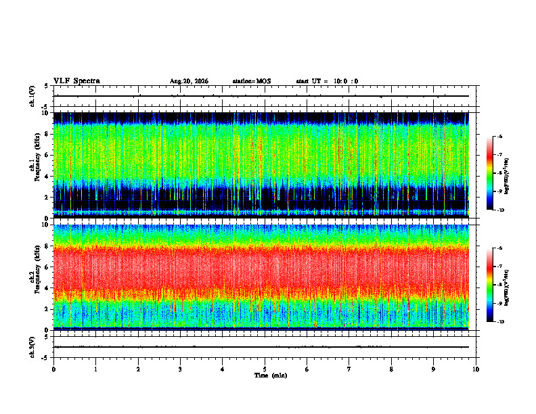Click the "1" tick on the time axis
This screenshot has width=536, height=414.
pyautogui.click(x=95, y=369)
